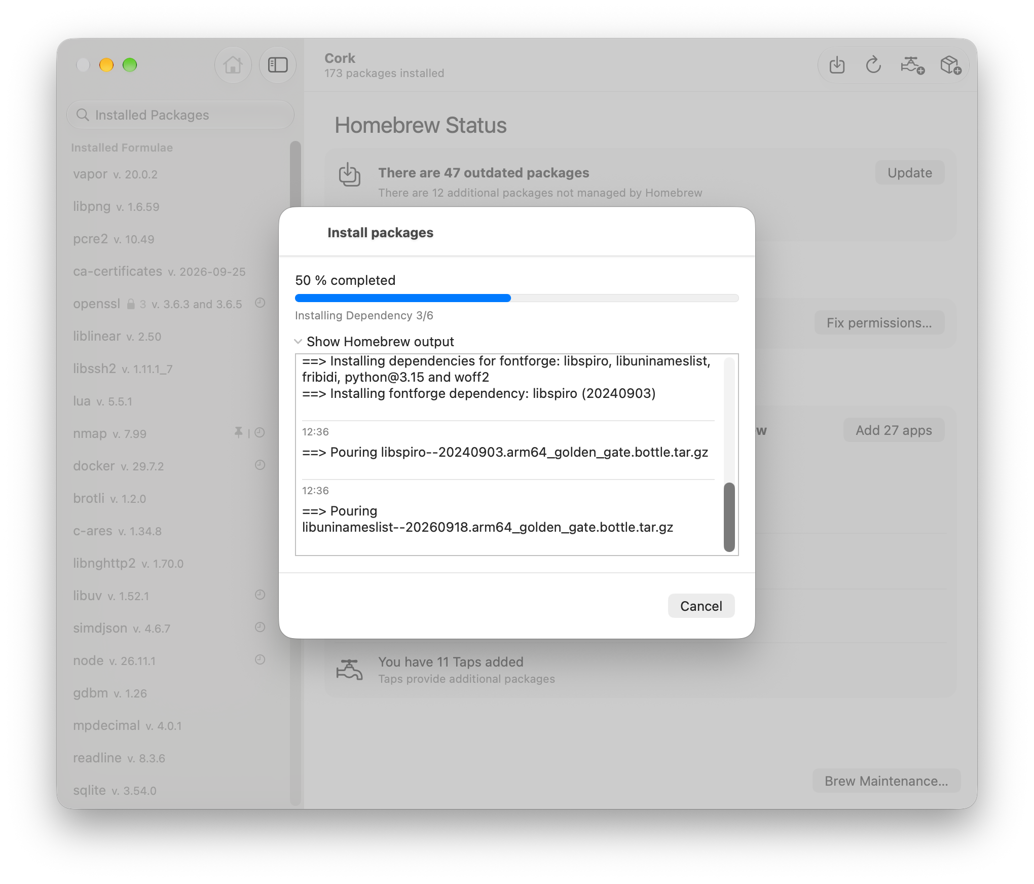Viewport: 1034px width, 884px height.
Task: Select the libpng formula row
Action: (x=169, y=207)
